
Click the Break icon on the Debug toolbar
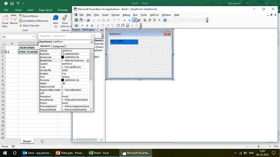(87, 25)
